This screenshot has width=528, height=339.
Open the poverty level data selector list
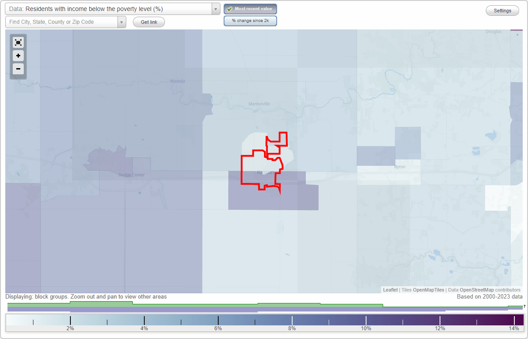215,8
